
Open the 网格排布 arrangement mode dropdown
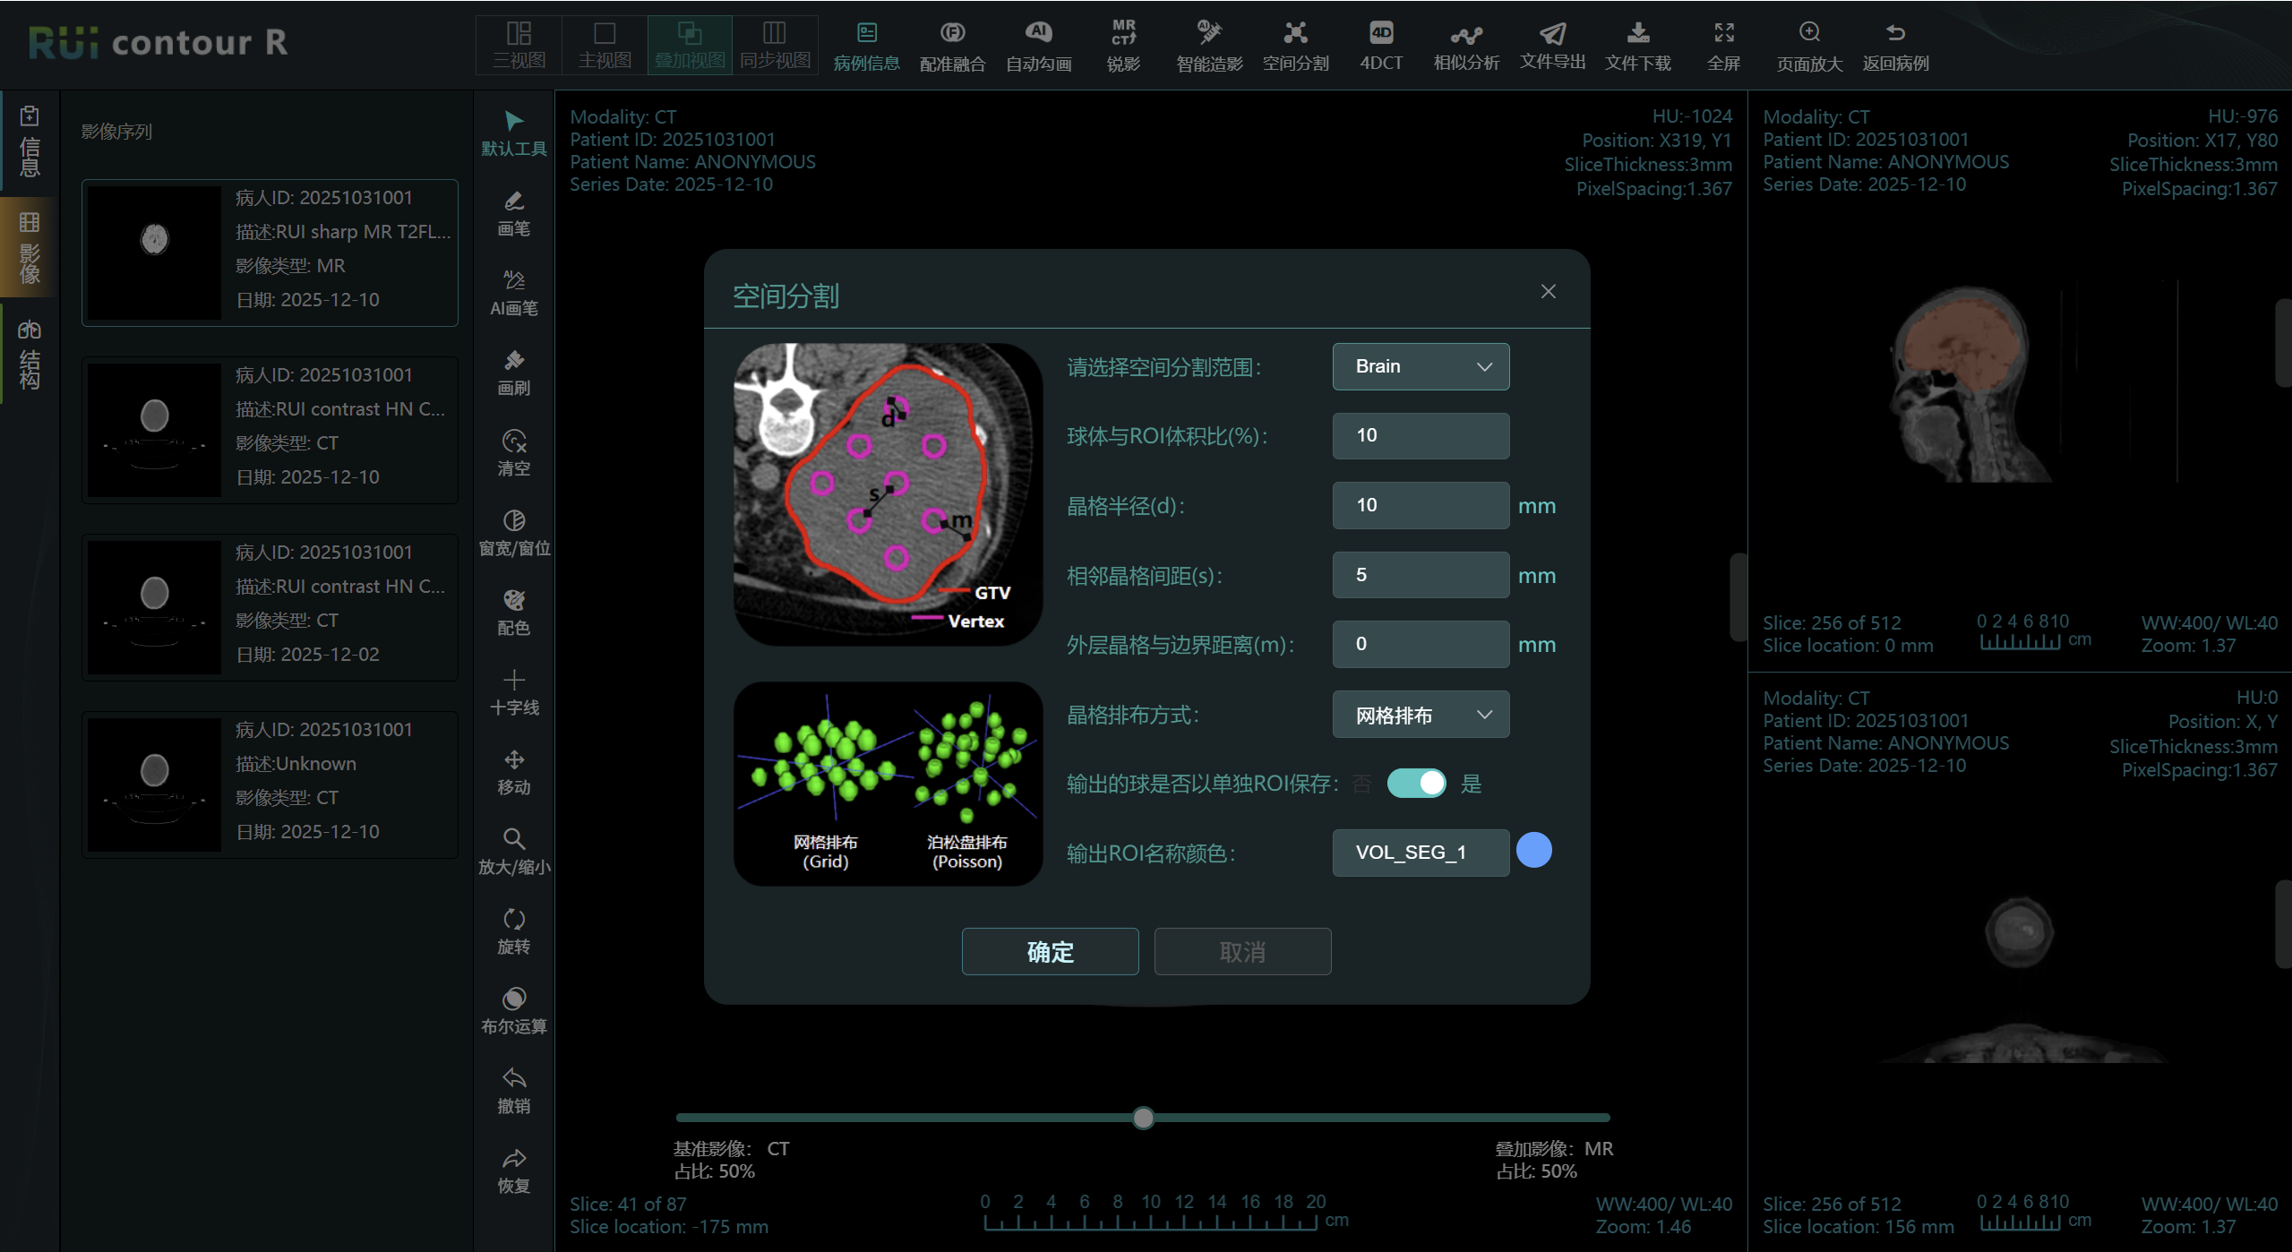click(1420, 715)
